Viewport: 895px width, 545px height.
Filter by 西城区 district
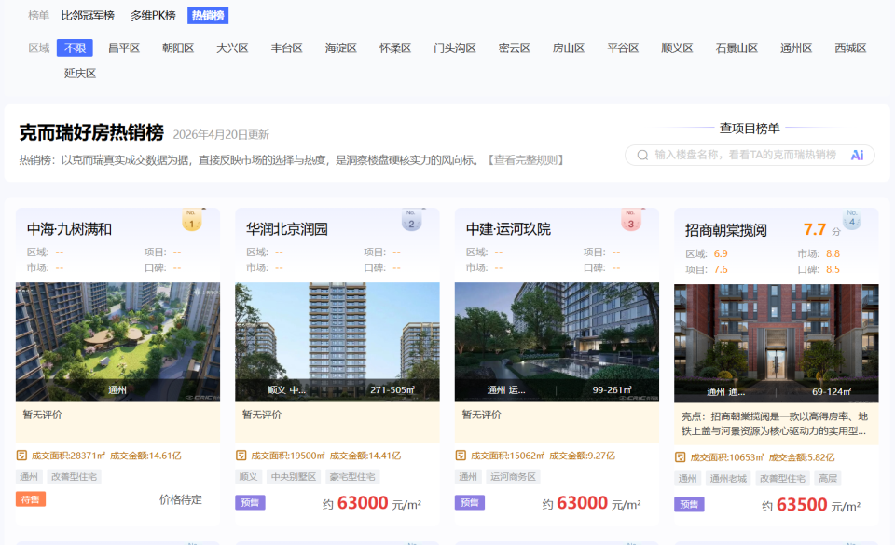850,48
